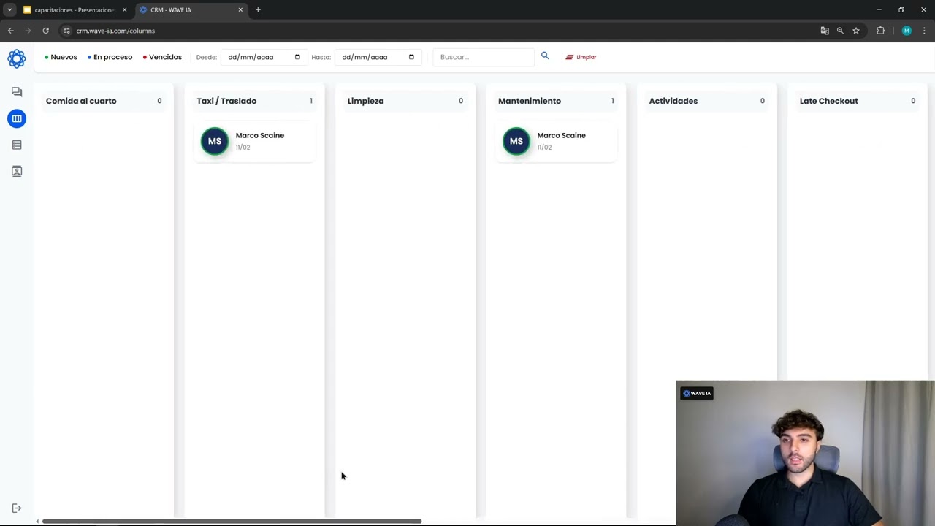Image resolution: width=935 pixels, height=526 pixels.
Task: Select the columns board sidebar icon
Action: [x=17, y=118]
